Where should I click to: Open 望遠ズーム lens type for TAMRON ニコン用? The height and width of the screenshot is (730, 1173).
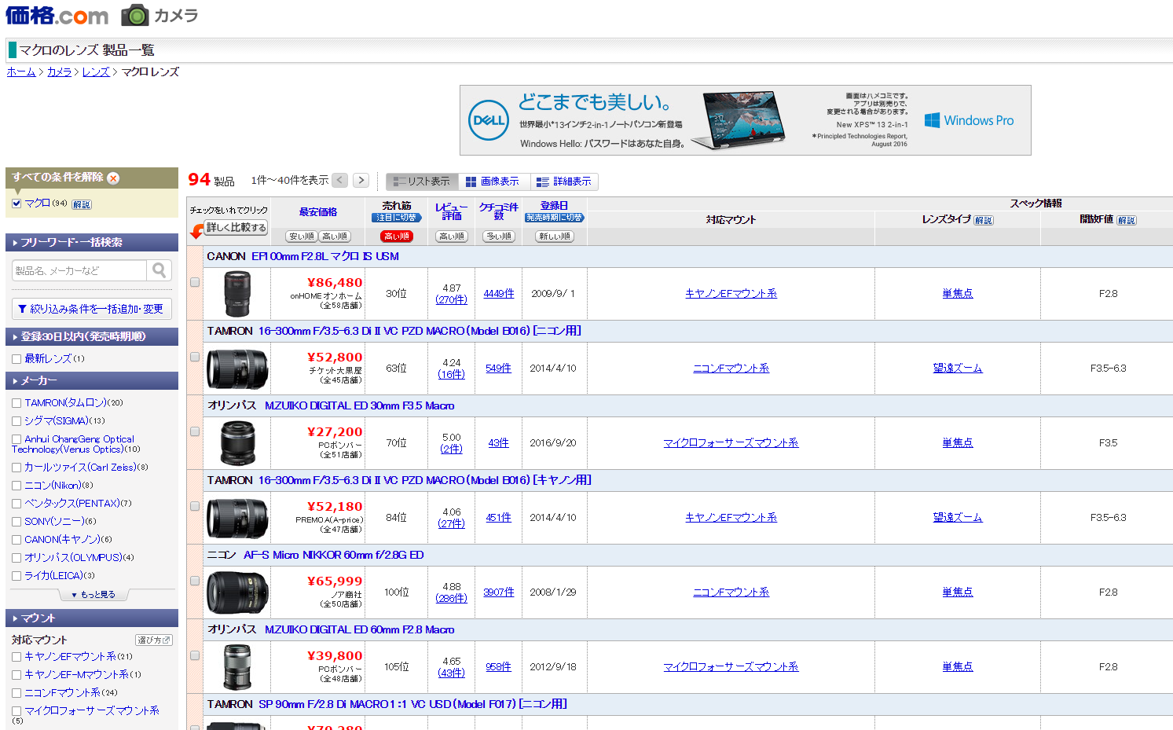[958, 369]
